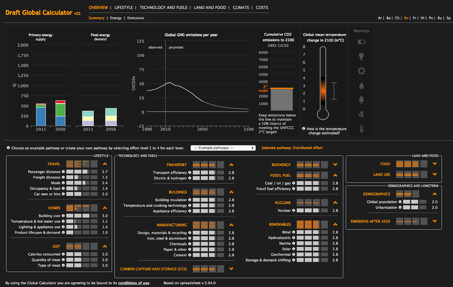453x287 pixels.
Task: Select the Emissions sub-tab
Action: click(136, 18)
